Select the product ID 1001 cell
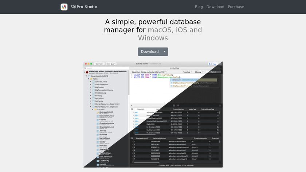Viewport: 306px width, 172px height. coord(136,113)
